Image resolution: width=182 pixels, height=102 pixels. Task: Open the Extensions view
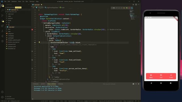(2, 26)
